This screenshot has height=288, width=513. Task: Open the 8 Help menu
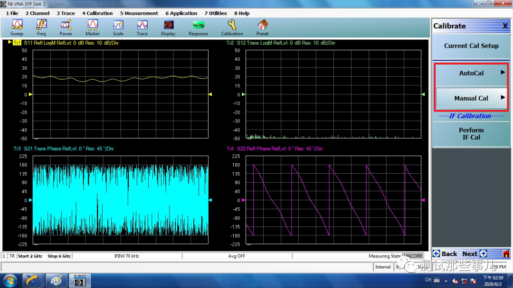coord(242,13)
